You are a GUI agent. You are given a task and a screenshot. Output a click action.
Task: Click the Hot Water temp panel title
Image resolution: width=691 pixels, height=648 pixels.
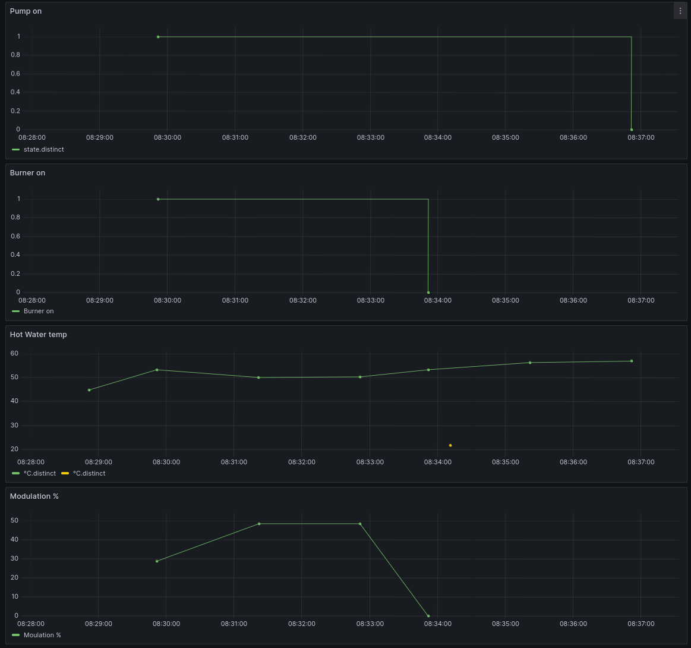tap(38, 335)
